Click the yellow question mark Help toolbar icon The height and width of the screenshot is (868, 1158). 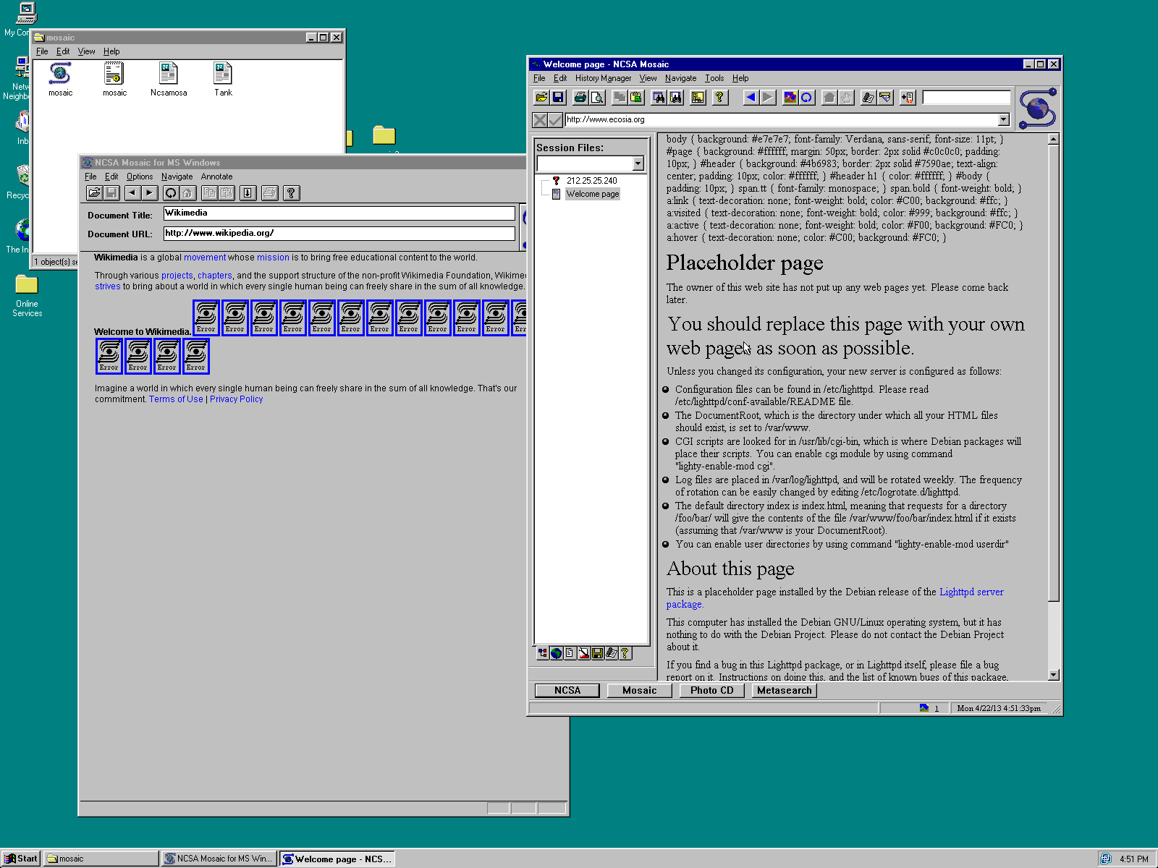(719, 97)
